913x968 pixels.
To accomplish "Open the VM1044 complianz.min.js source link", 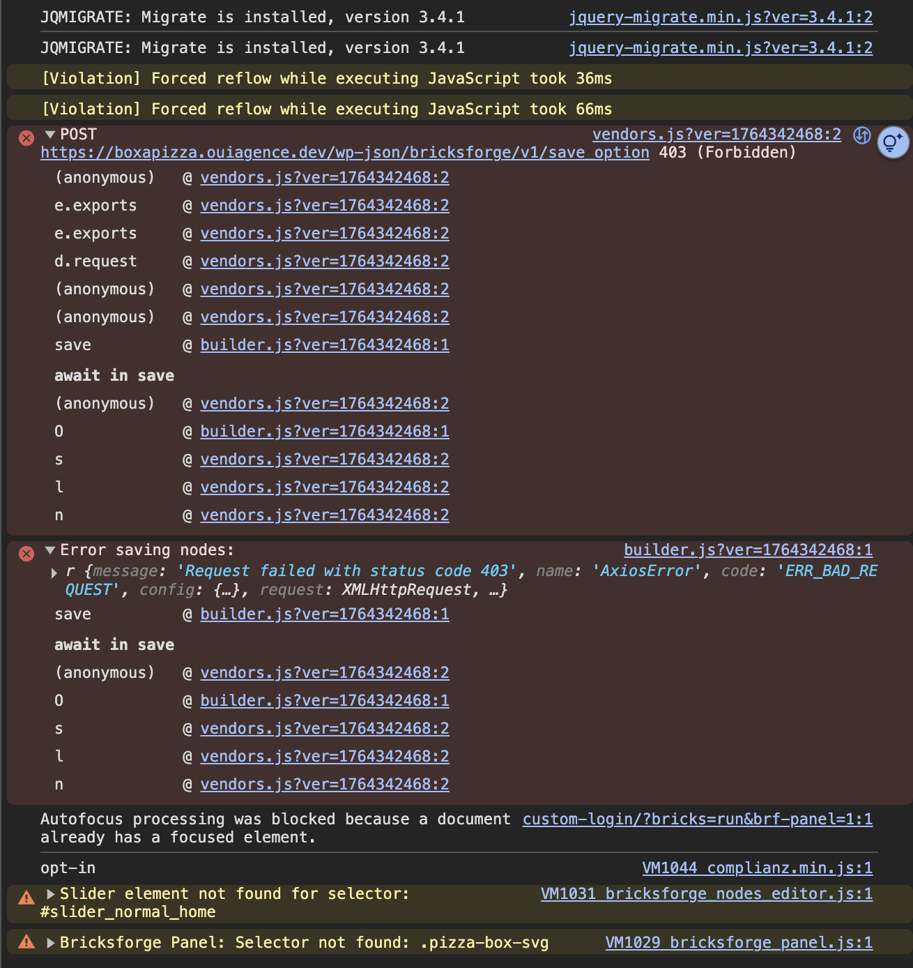I will click(x=757, y=868).
